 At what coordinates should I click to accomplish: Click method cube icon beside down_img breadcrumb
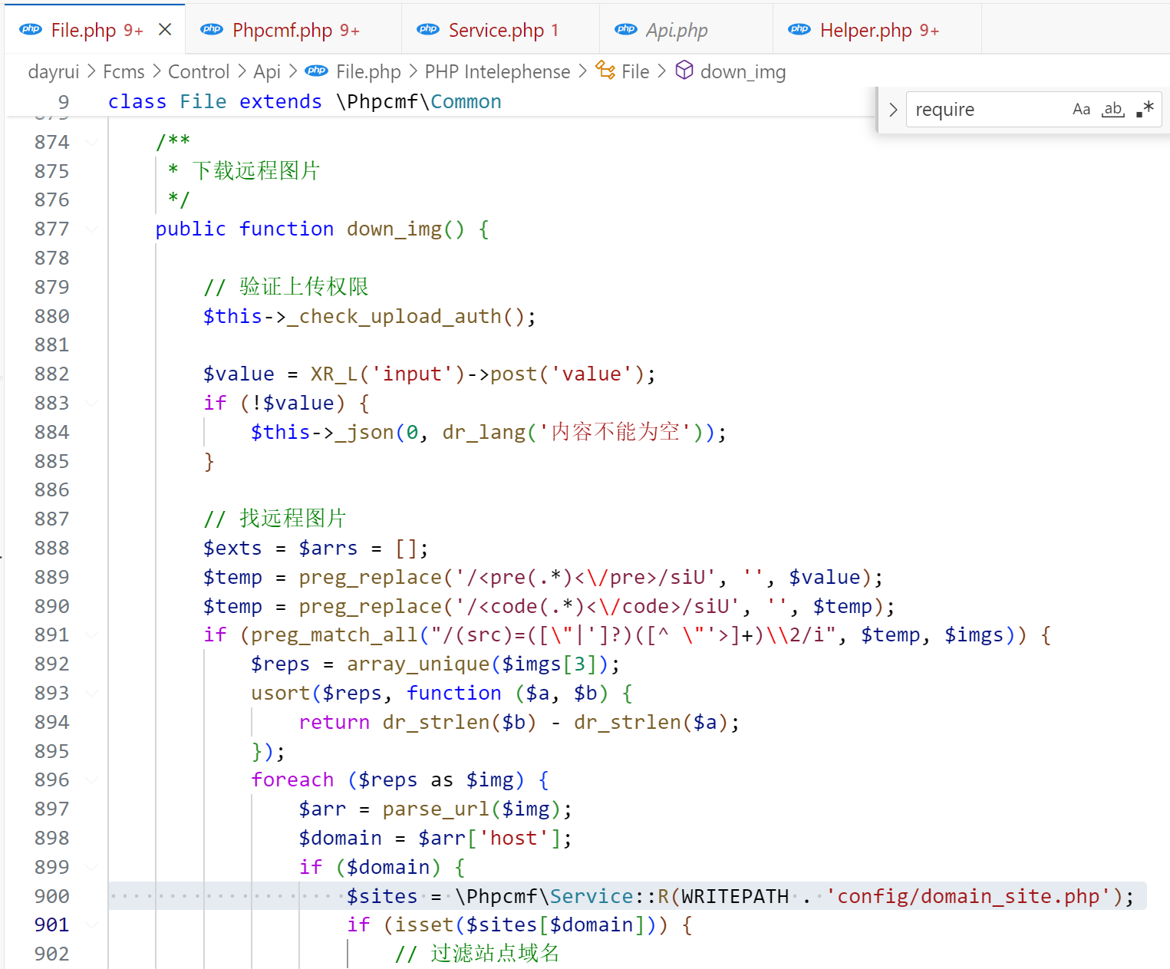tap(684, 71)
